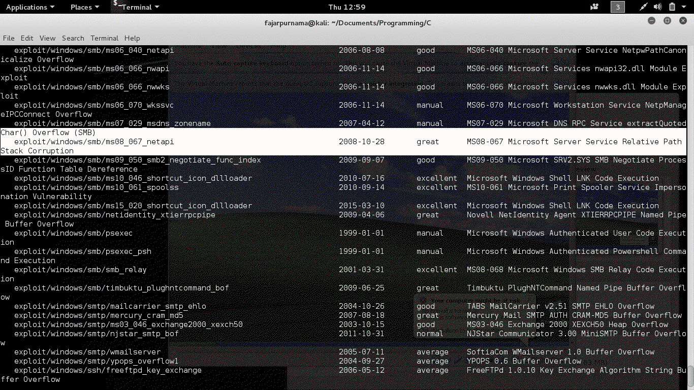Click exploit/windows/smtp/wmailserver text
The image size is (694, 390).
87,352
